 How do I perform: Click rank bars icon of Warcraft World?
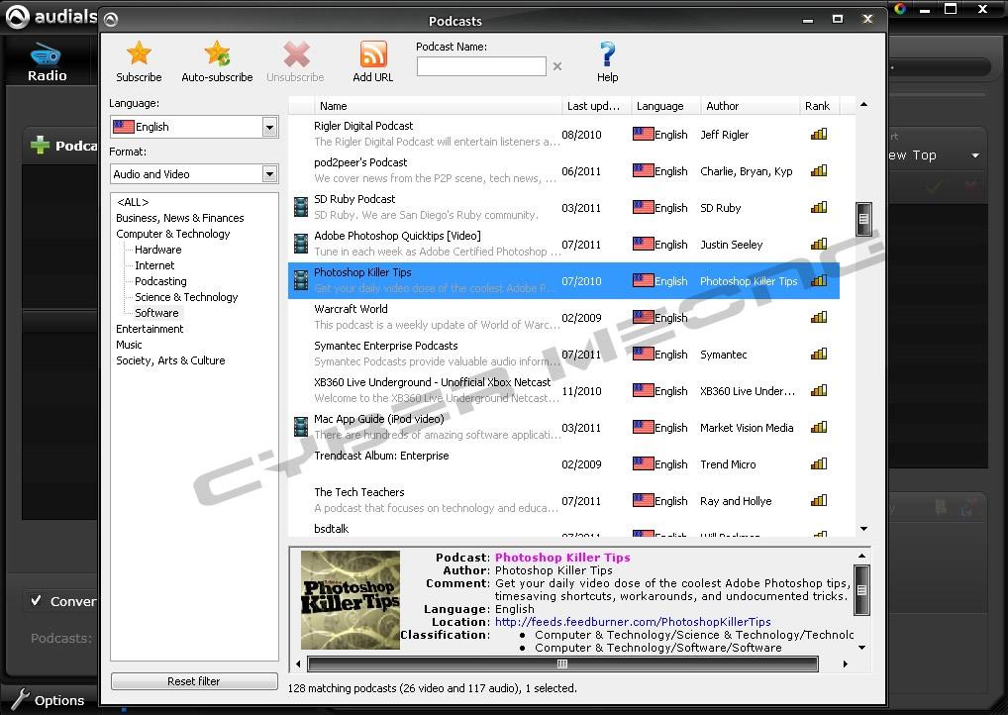tap(818, 317)
